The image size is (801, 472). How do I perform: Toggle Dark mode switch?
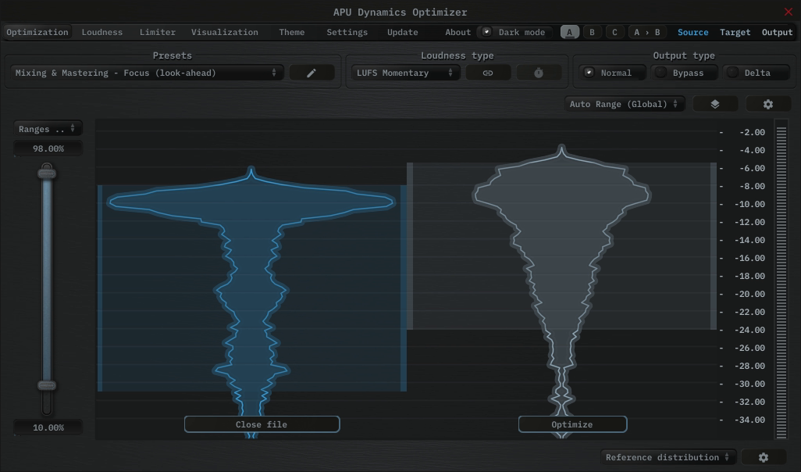tap(487, 32)
